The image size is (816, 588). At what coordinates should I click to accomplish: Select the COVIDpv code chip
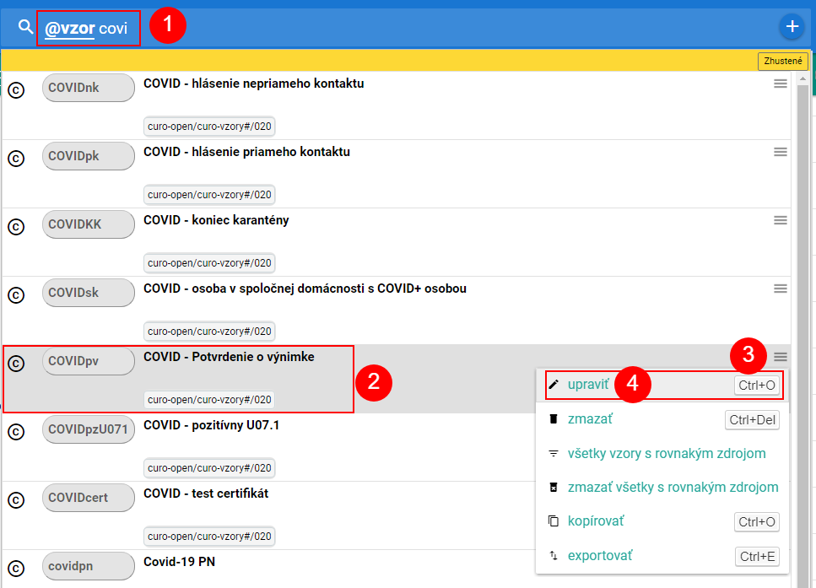click(x=89, y=361)
